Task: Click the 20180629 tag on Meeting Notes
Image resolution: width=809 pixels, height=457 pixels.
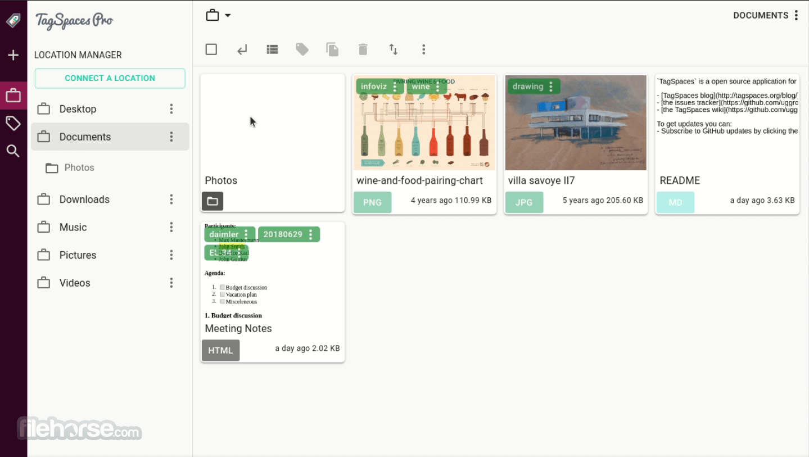Action: click(x=283, y=234)
